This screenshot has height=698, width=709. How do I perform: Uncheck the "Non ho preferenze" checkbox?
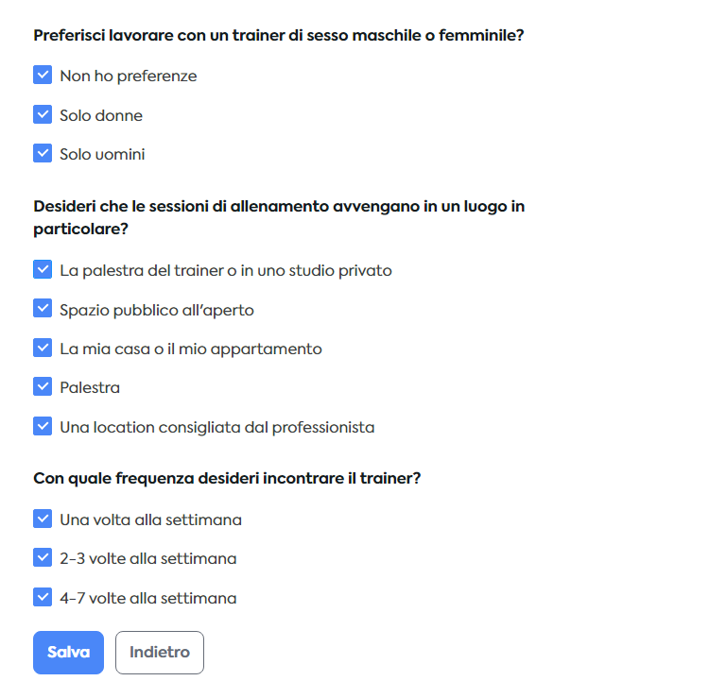[43, 76]
